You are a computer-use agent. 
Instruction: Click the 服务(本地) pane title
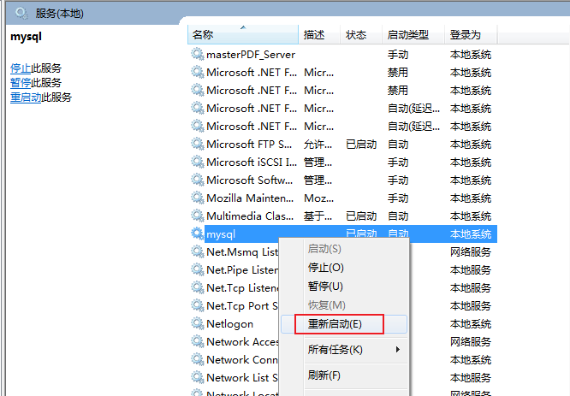[x=60, y=14]
